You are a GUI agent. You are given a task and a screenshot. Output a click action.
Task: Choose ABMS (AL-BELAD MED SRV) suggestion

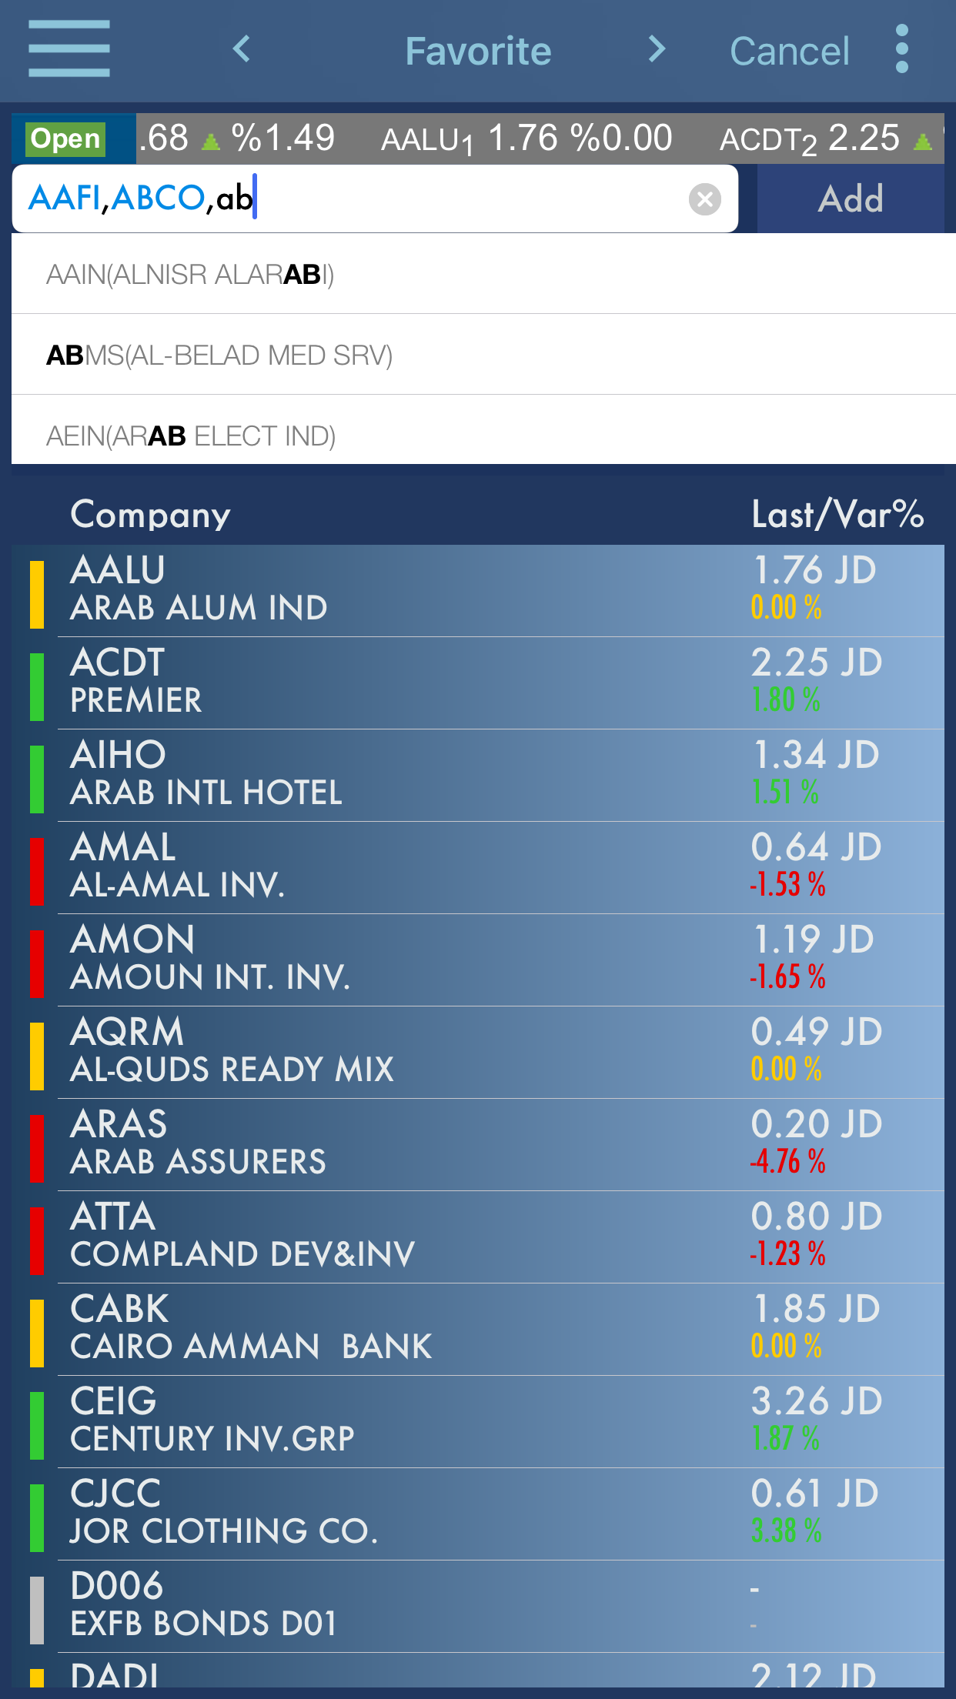pyautogui.click(x=219, y=355)
